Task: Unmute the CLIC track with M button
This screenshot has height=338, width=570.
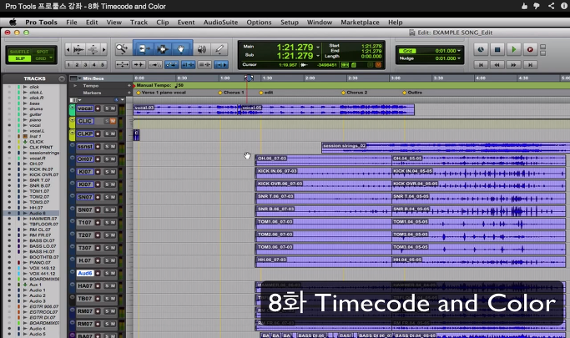Action: tap(113, 121)
